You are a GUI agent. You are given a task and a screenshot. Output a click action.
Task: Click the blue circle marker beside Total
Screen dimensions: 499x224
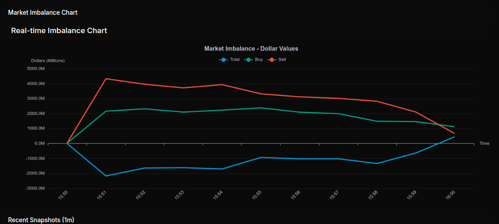click(x=224, y=59)
